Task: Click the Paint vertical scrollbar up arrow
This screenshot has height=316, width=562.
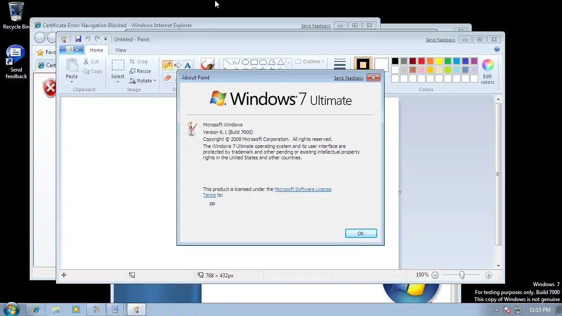Action: (498, 100)
